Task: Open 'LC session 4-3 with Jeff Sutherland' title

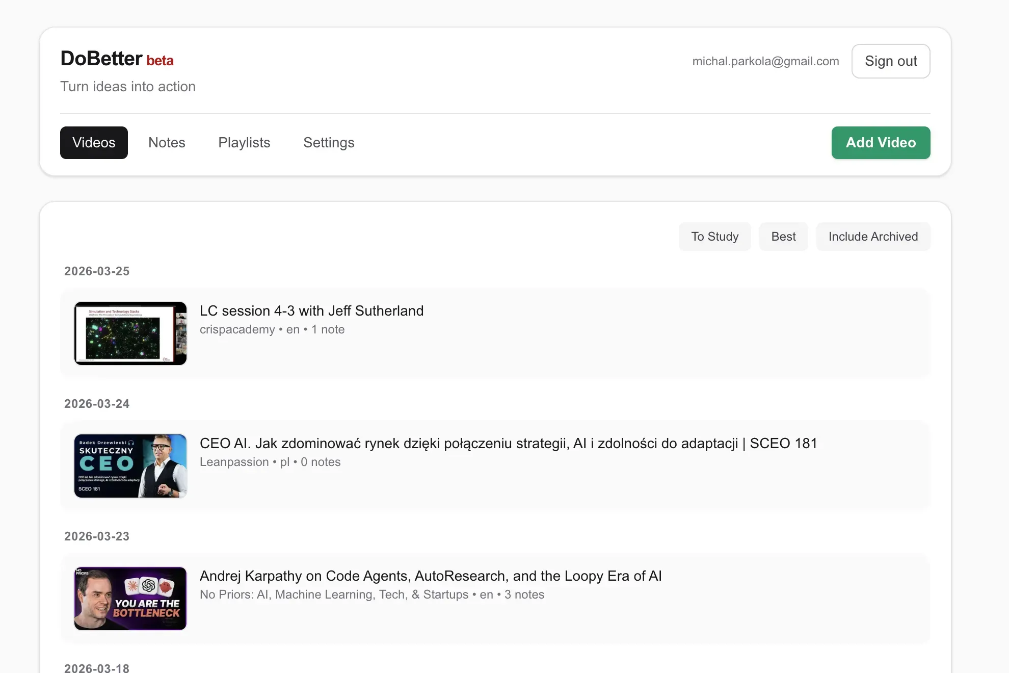Action: tap(311, 311)
